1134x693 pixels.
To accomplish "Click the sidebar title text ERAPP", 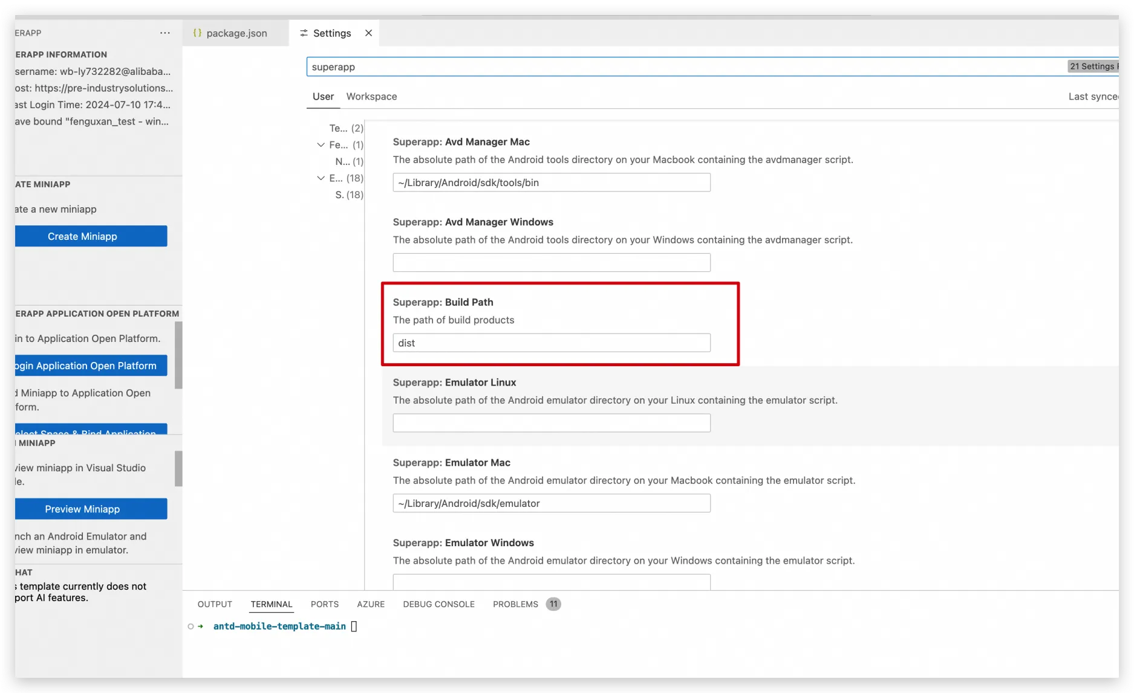I will click(28, 33).
